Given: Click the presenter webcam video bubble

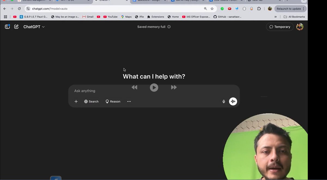Looking at the screenshot, I should [265, 147].
